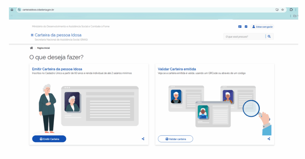Screen dimensions: 305x159
Task: Click the magnifier search icon
Action: [269, 36]
